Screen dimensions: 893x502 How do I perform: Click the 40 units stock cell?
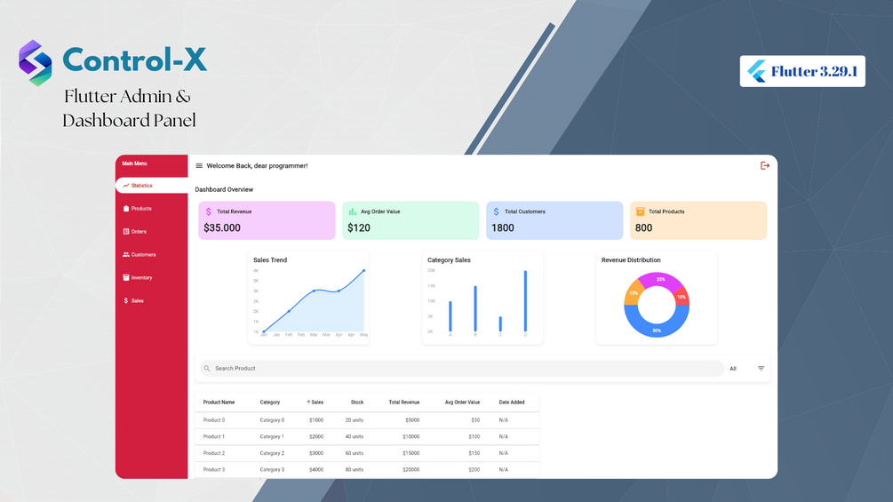355,436
